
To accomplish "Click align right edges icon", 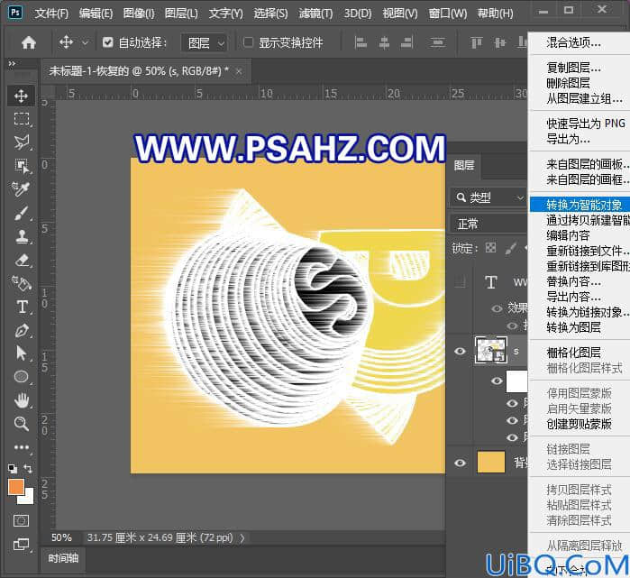I will 407,42.
